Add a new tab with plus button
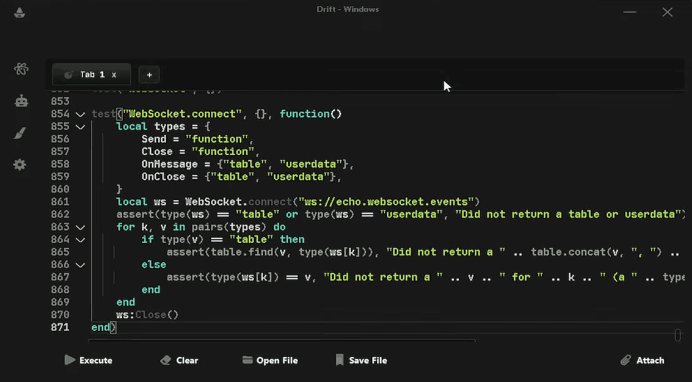 pos(149,74)
